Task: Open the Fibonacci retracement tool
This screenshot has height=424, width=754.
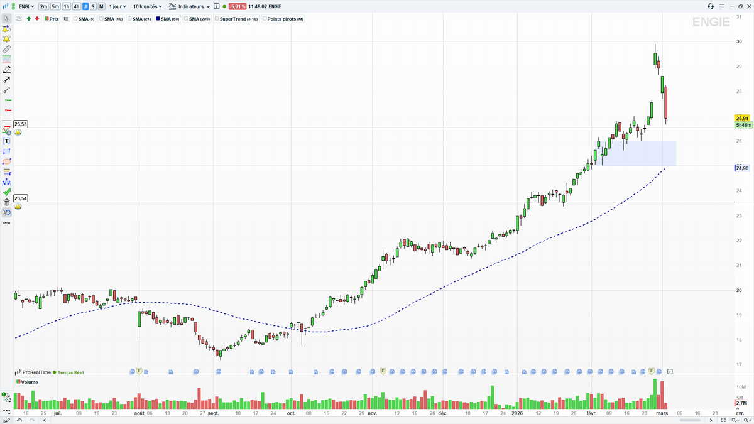Action: [x=7, y=171]
